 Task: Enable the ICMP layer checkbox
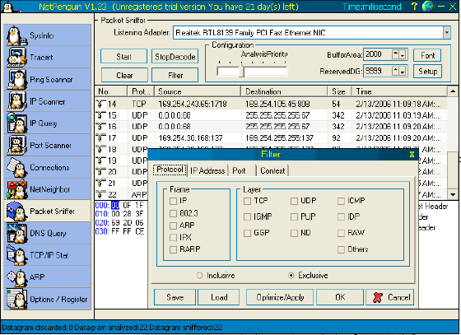(341, 201)
